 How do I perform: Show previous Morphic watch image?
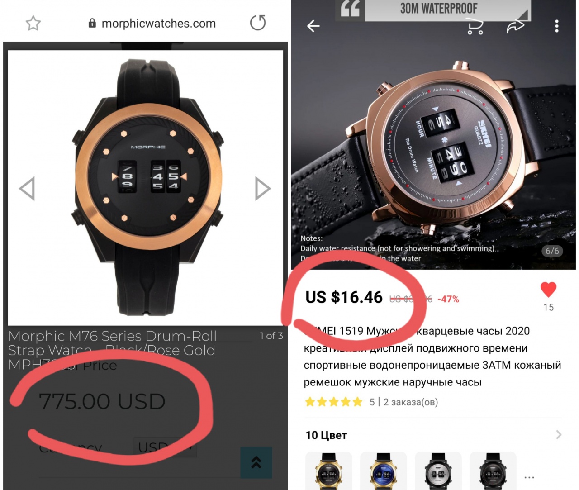click(x=27, y=189)
